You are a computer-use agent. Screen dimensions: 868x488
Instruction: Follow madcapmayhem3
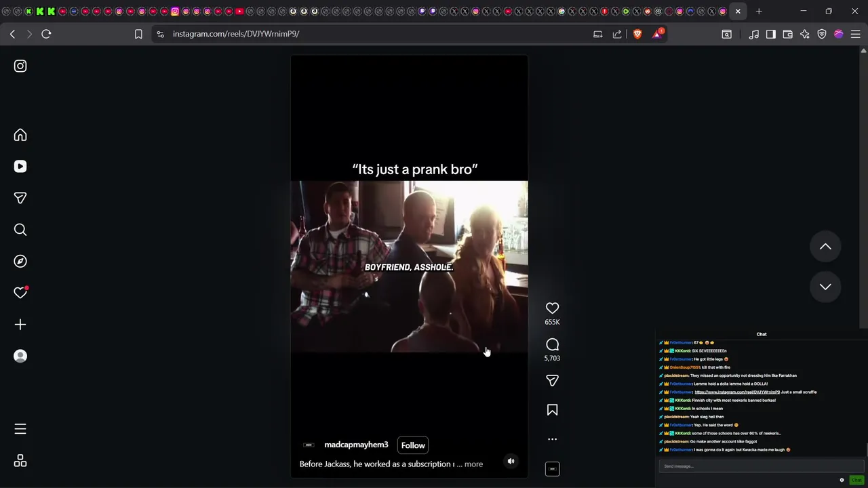pyautogui.click(x=413, y=445)
